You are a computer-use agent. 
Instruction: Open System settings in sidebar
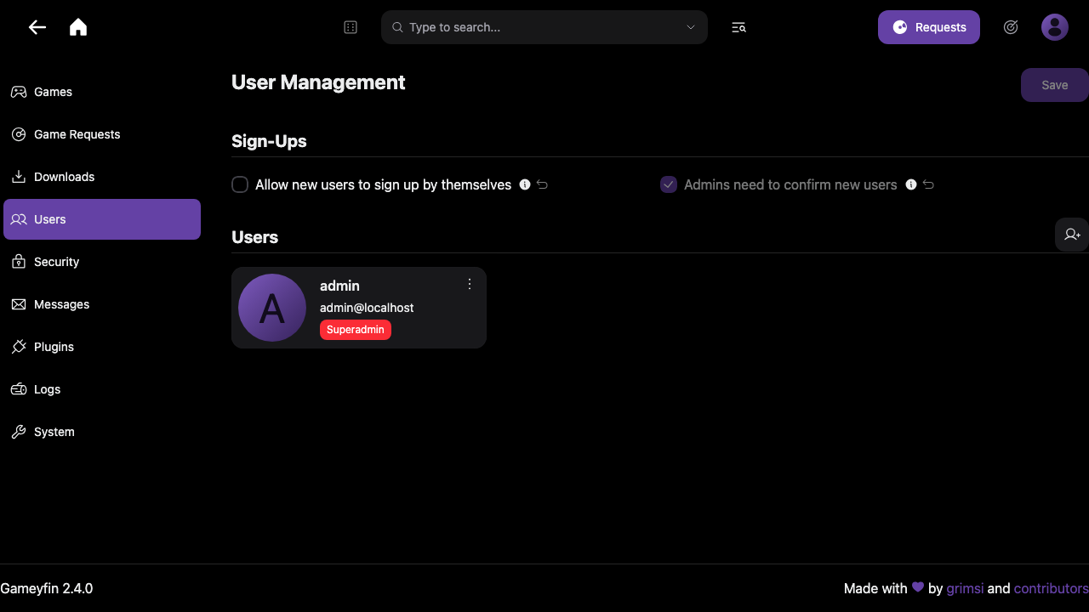(x=102, y=432)
